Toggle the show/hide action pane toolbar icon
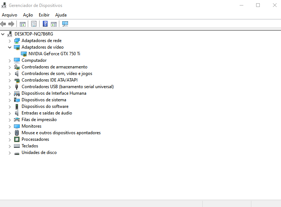 click(54, 24)
